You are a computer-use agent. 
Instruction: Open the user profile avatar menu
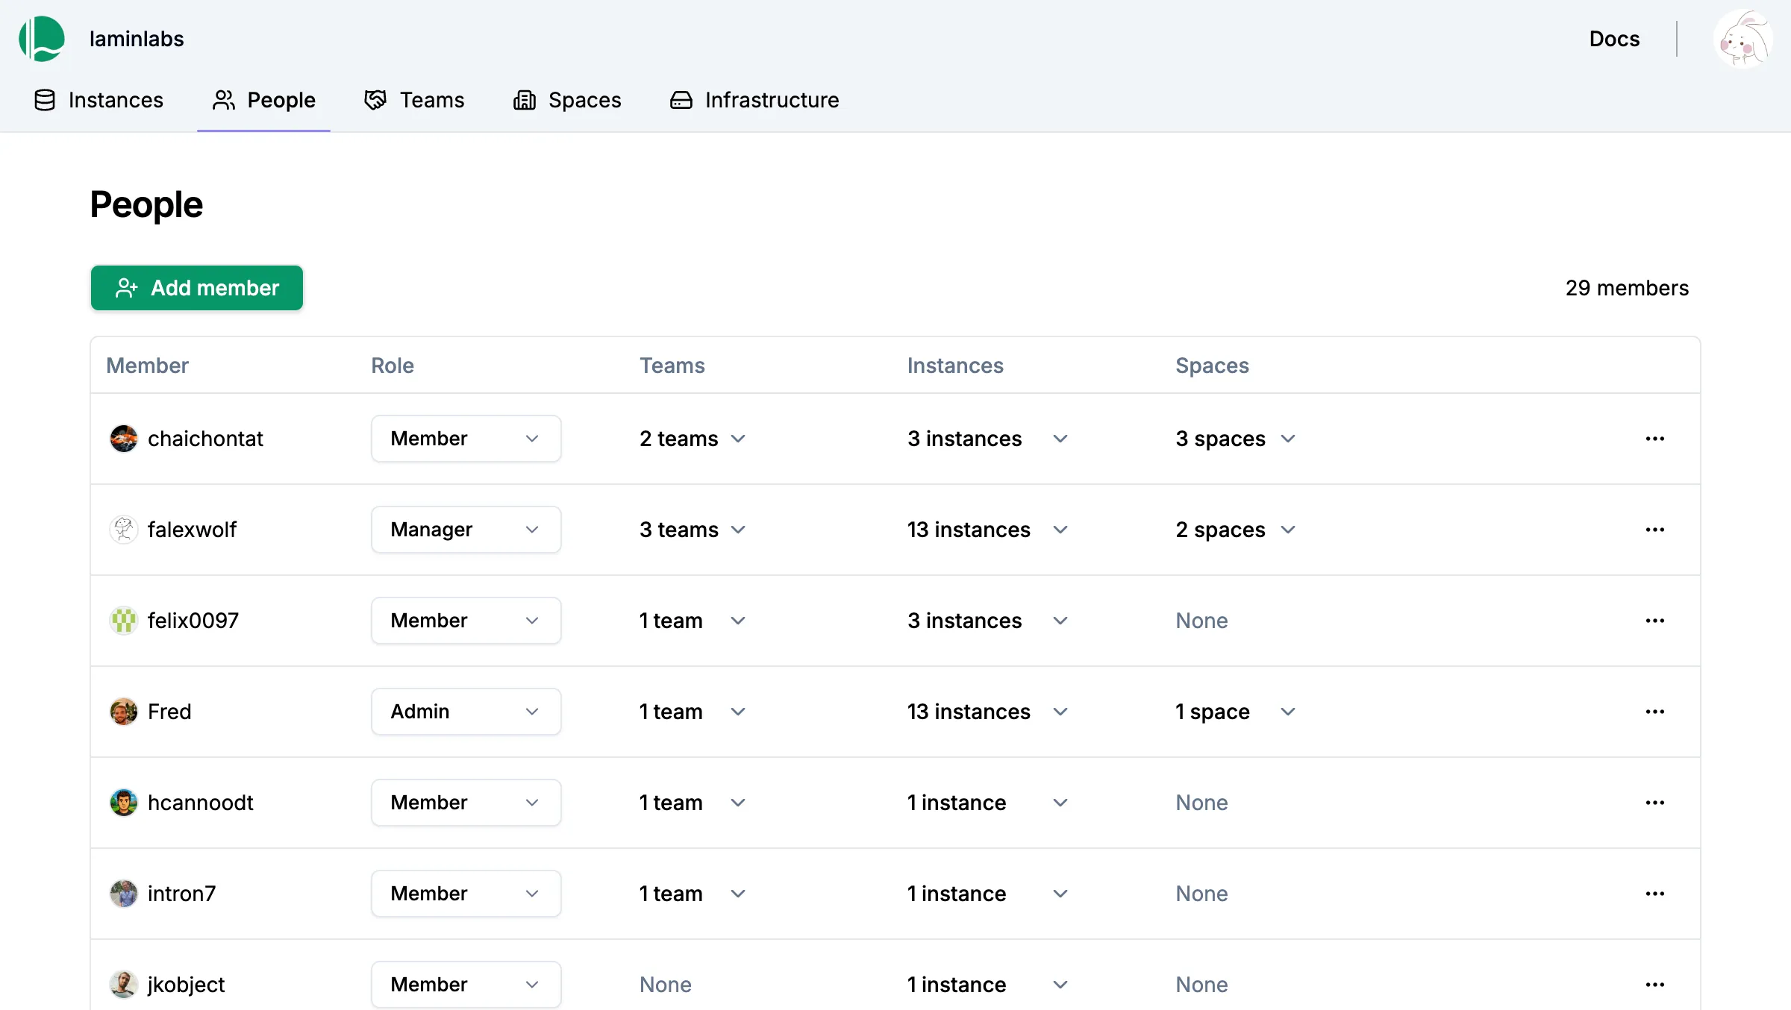(1743, 40)
